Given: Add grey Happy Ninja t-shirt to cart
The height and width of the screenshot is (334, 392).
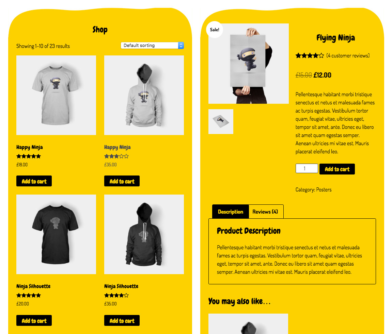Looking at the screenshot, I should 34,181.
